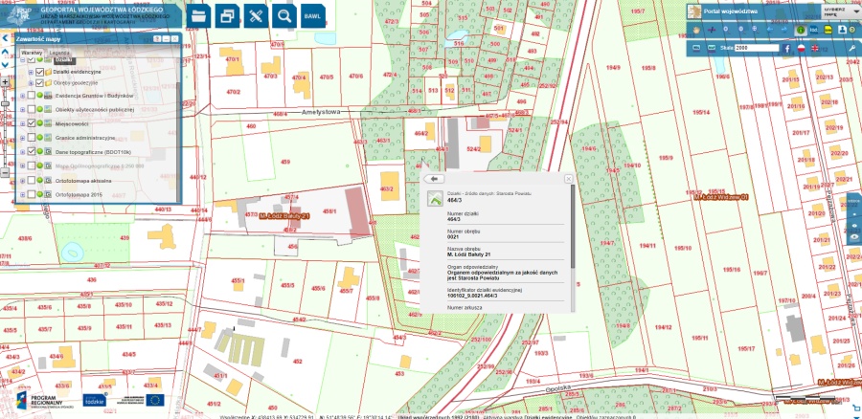This screenshot has height=419, width=862.
Task: Click the lod. icon in toolbar
Action: tap(814, 30)
